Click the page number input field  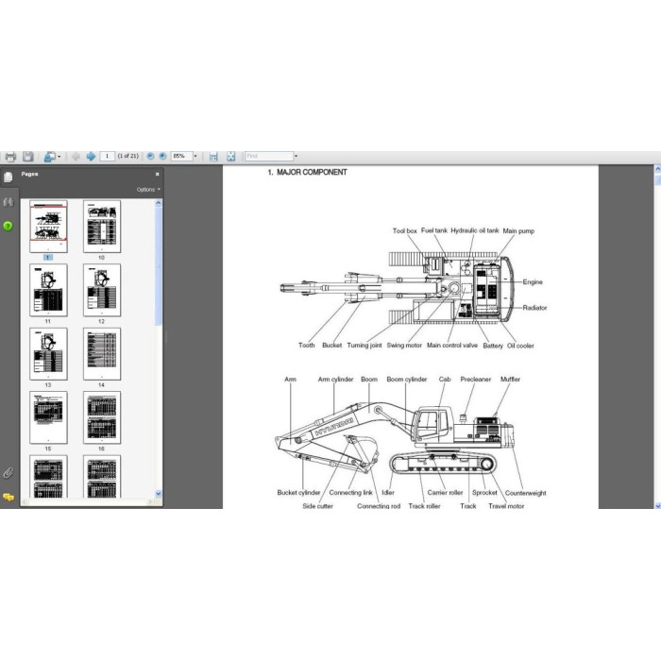[x=107, y=156]
